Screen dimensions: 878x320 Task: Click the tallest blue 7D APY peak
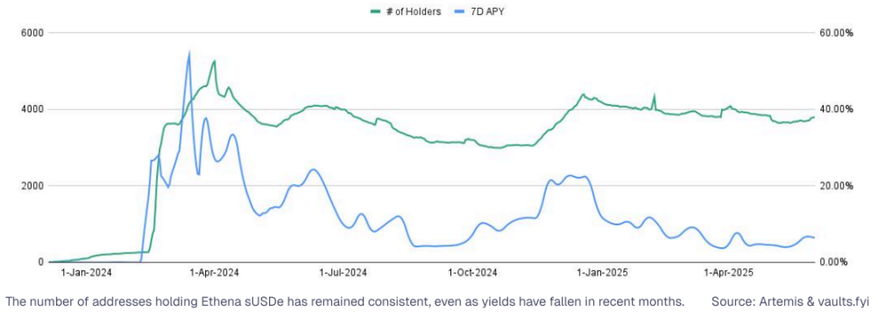pos(188,53)
